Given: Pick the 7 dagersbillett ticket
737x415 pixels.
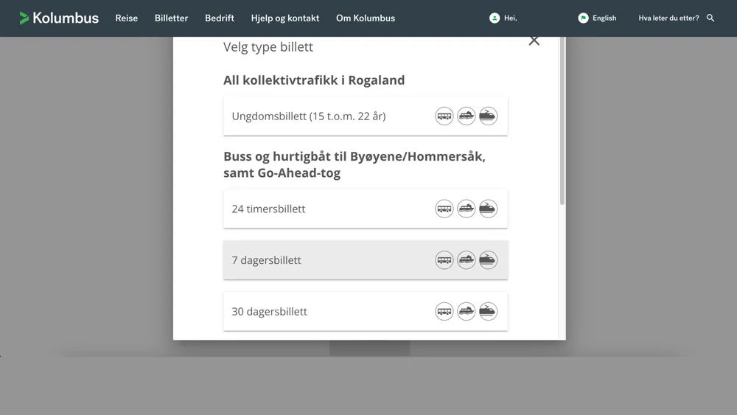Looking at the screenshot, I should tap(267, 260).
